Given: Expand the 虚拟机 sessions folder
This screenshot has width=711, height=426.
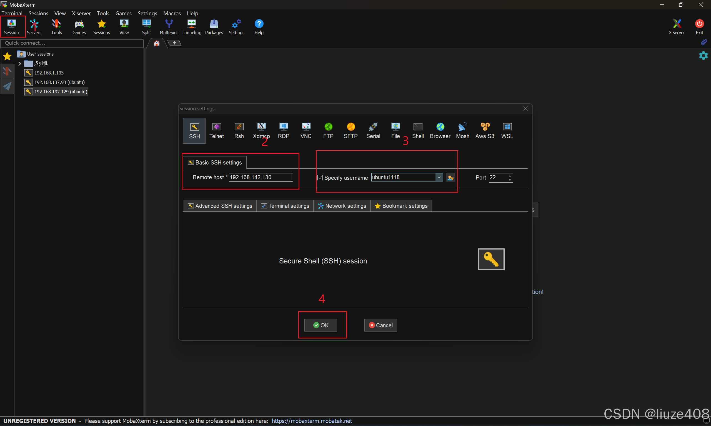Looking at the screenshot, I should pos(19,63).
